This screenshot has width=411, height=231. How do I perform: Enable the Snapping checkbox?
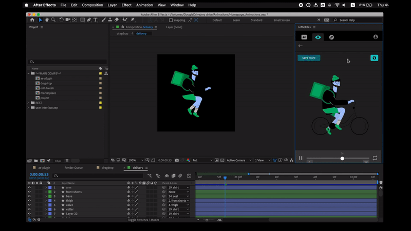pos(171,20)
